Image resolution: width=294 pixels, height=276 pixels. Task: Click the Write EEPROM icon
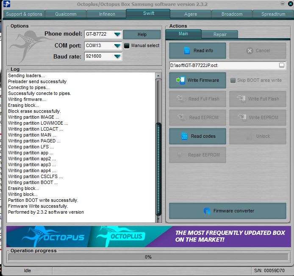(242, 117)
